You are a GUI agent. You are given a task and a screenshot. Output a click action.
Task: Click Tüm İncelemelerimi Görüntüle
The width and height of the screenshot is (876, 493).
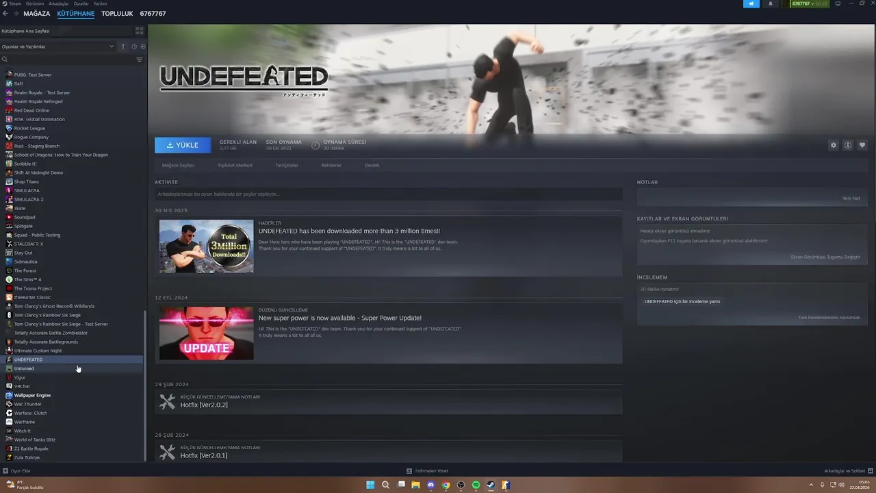tap(829, 318)
